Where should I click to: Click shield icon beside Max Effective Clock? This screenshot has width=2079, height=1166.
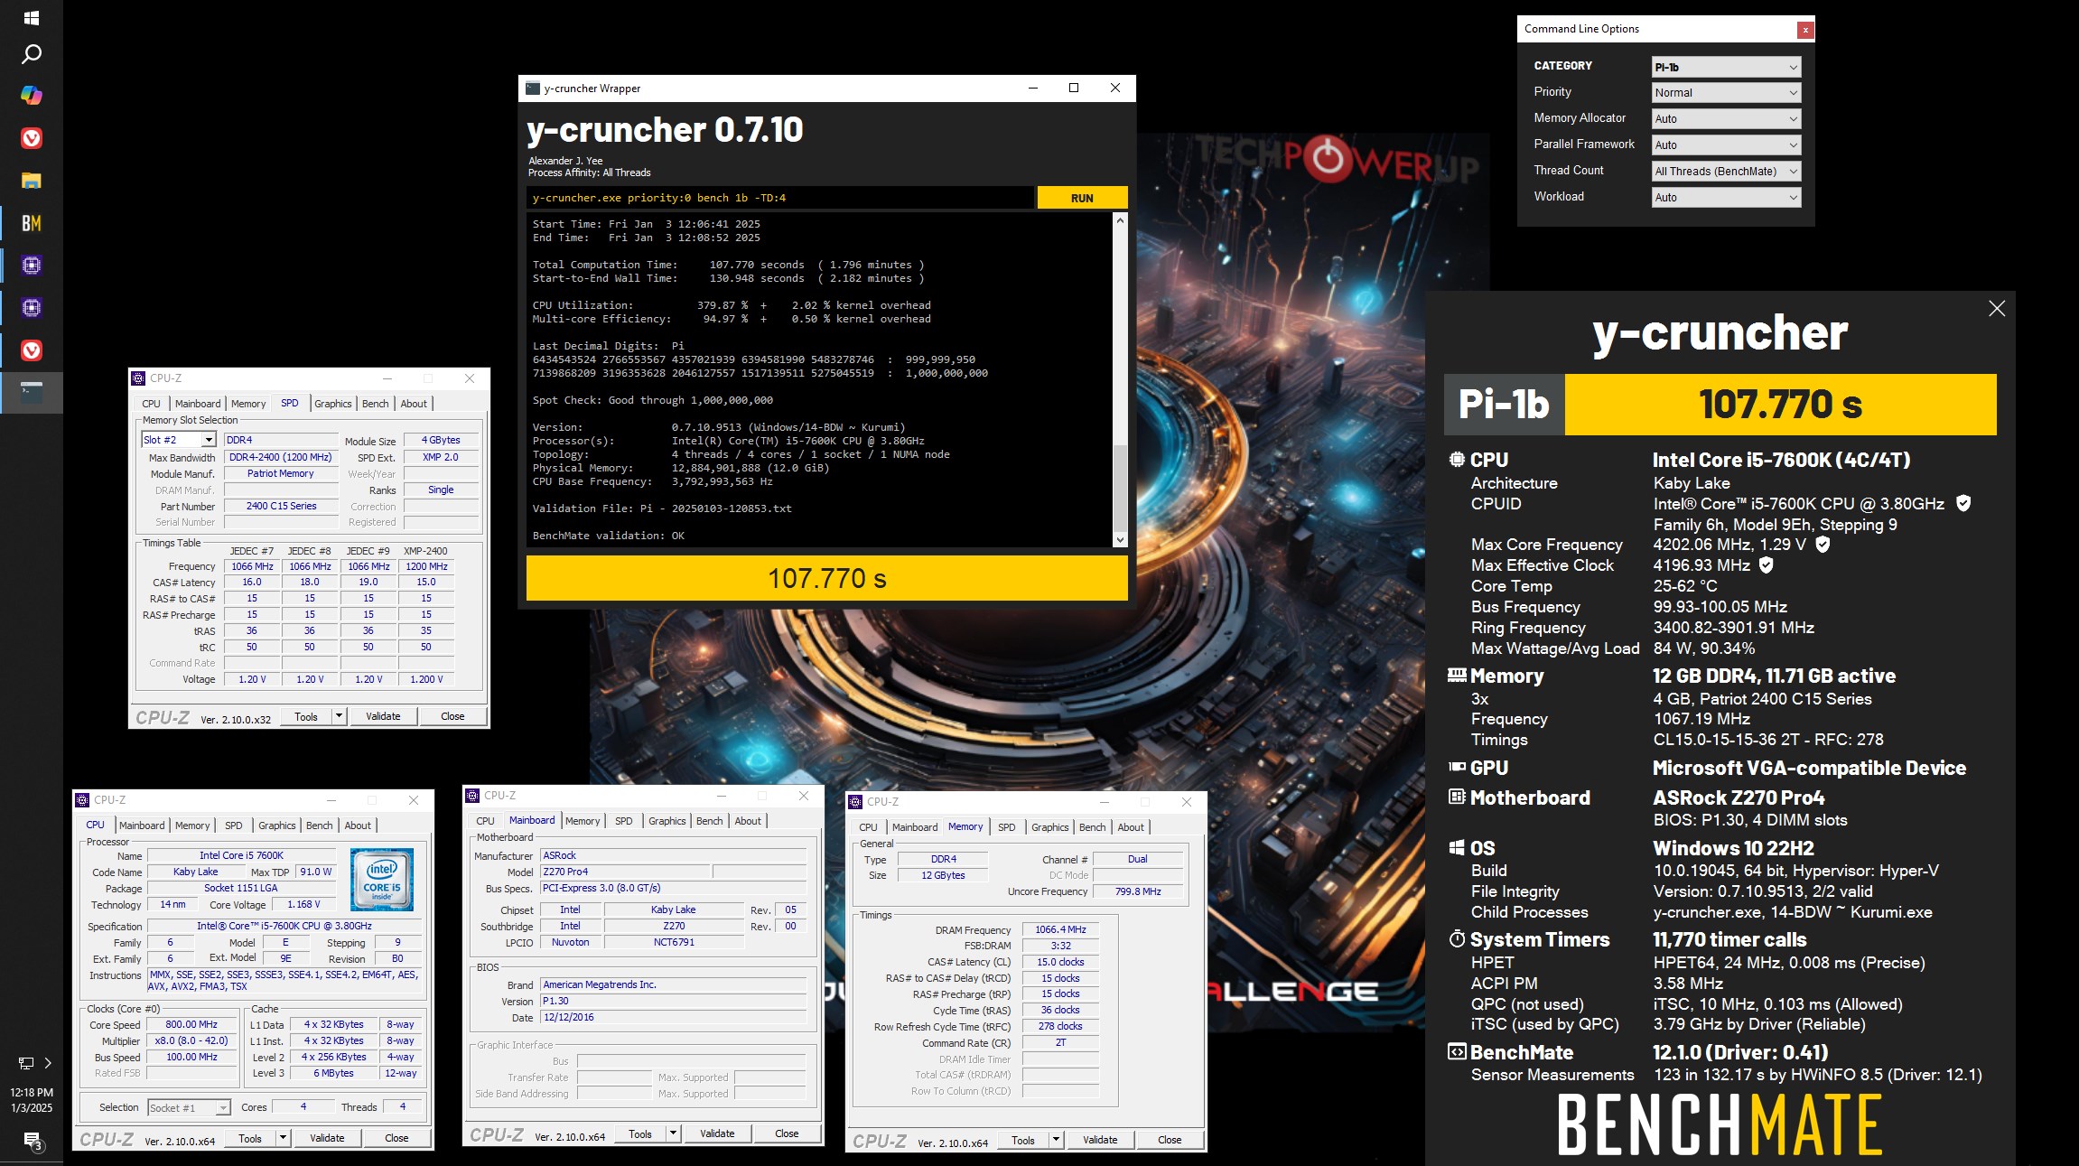coord(1767,564)
